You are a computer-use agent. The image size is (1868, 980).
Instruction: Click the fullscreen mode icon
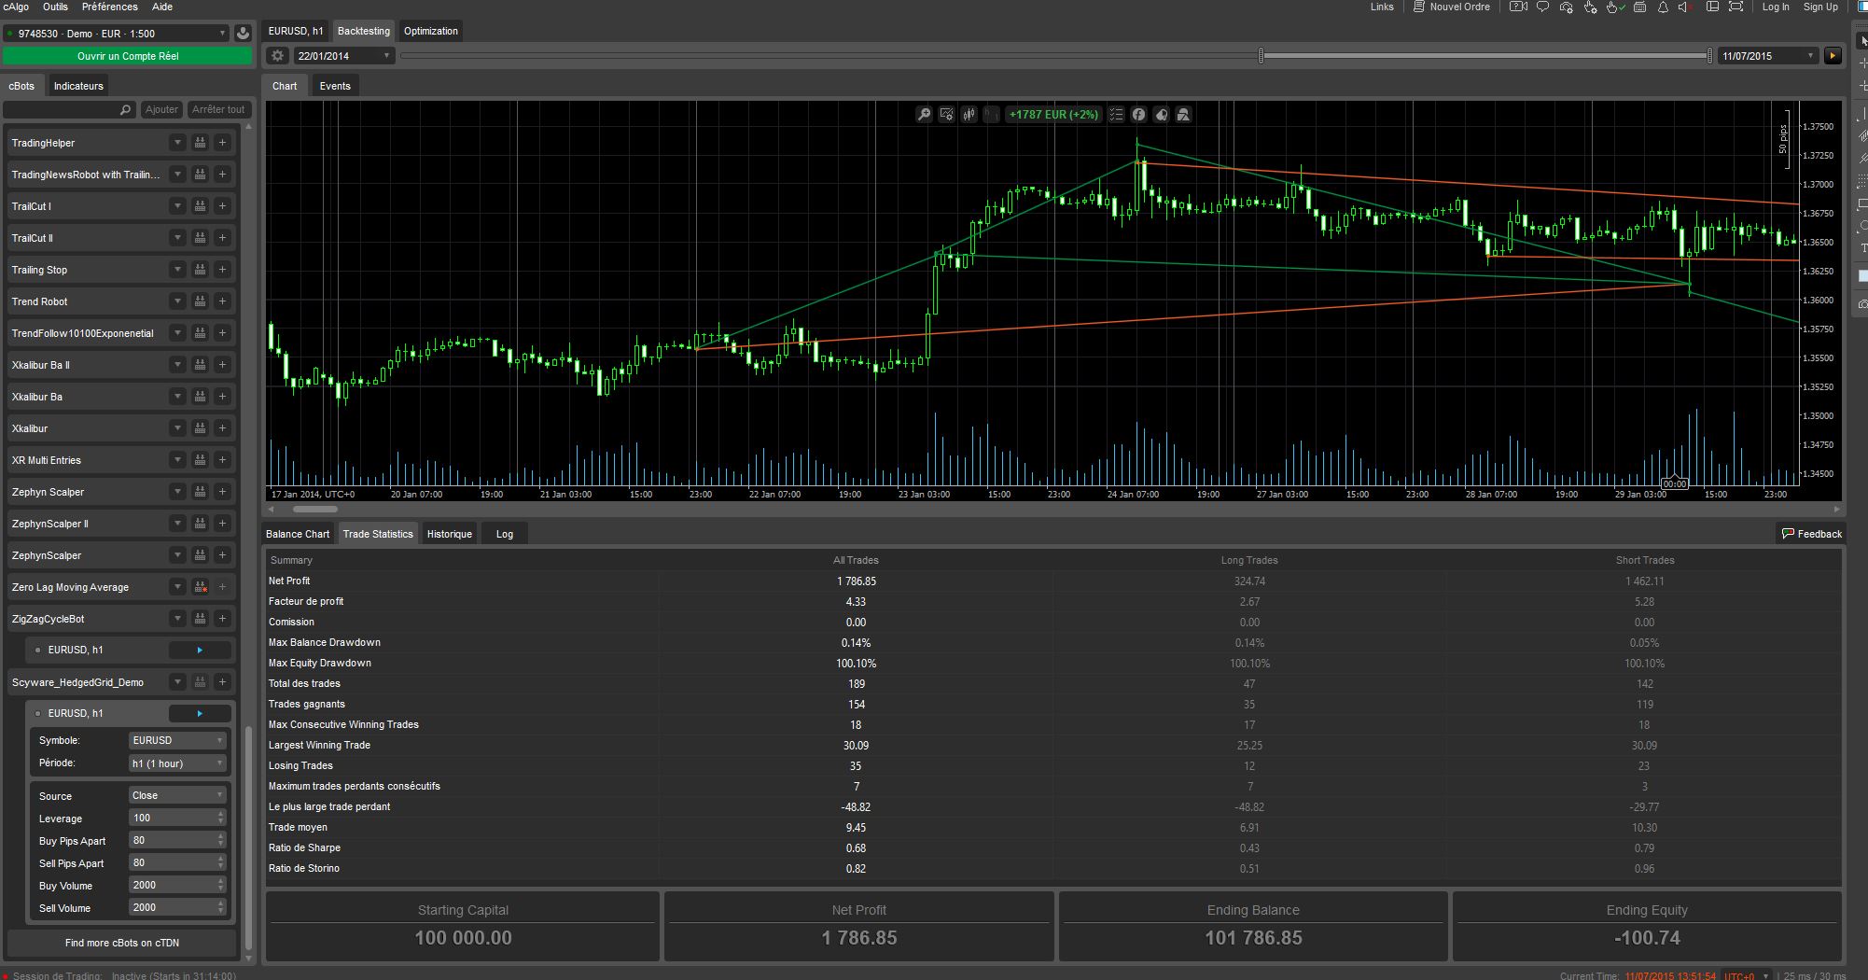pos(1736,7)
